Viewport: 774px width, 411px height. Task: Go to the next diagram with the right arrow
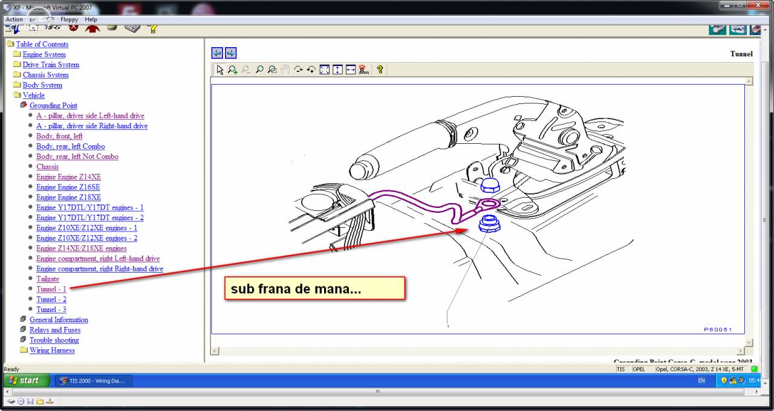pyautogui.click(x=230, y=53)
